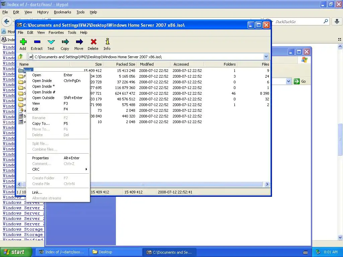Select the row with packed size 116 879 360

tap(143, 88)
